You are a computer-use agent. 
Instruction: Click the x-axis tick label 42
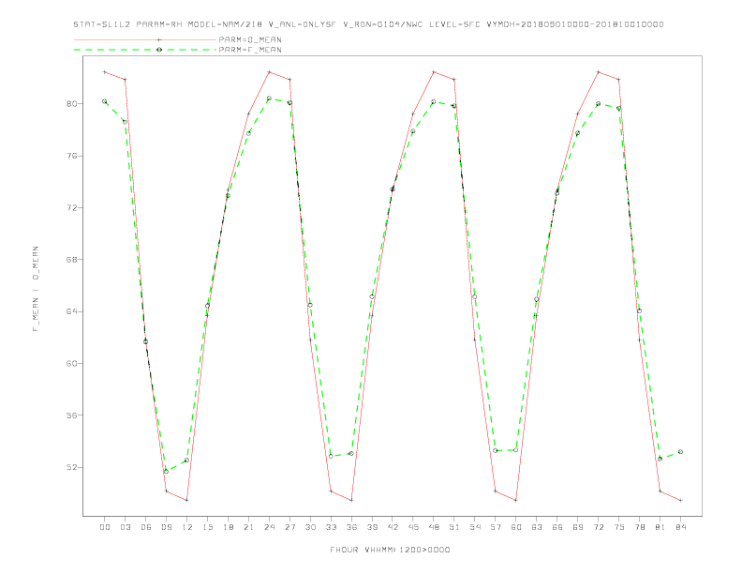(x=393, y=527)
